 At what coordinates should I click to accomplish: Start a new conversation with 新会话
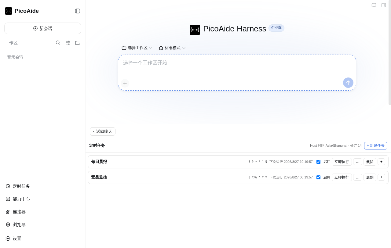(43, 28)
